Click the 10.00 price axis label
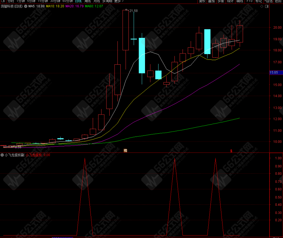Viewport: 283px width, 238px height. pos(277,142)
